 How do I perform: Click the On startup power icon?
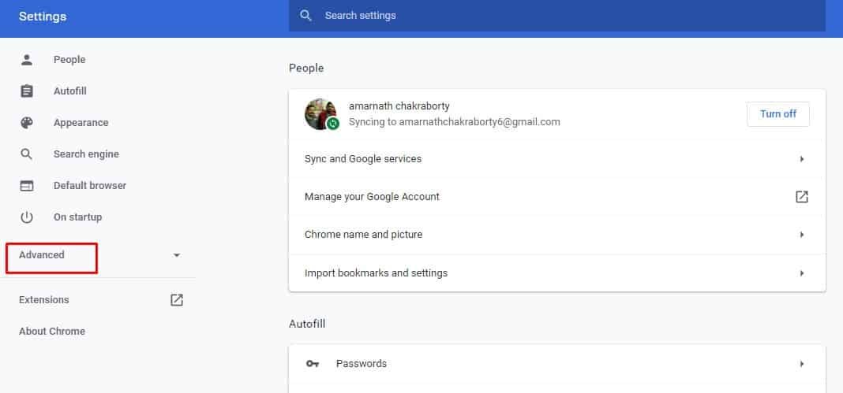click(x=27, y=217)
